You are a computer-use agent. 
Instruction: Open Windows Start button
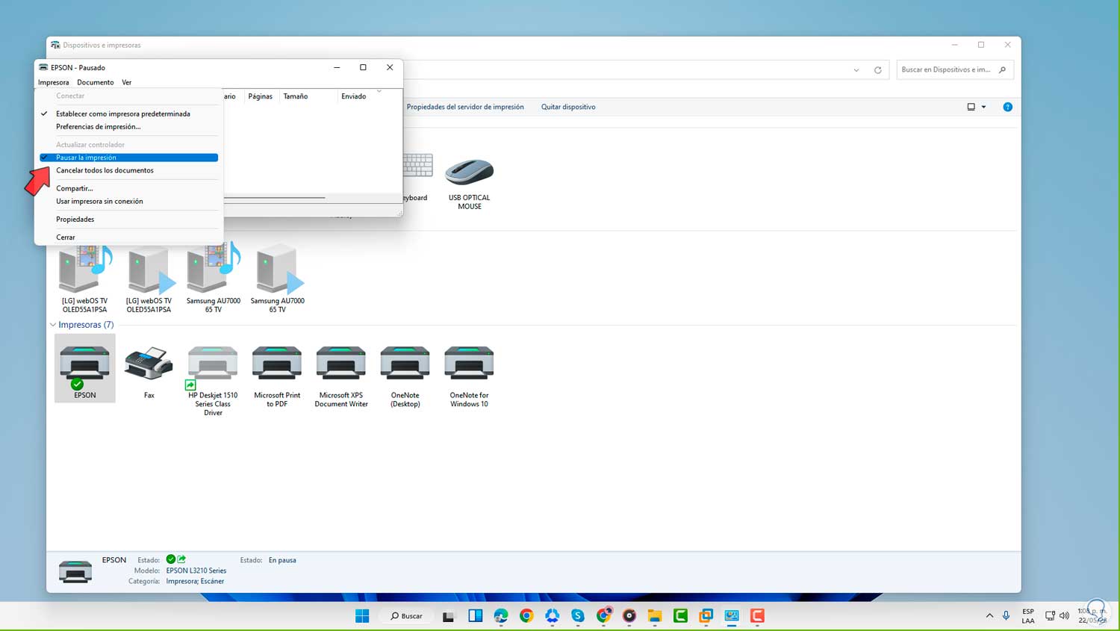[362, 616]
